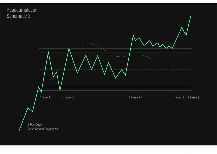The width and height of the screenshot is (217, 154).
Task: Click the Phase A label
Action: coord(45,97)
